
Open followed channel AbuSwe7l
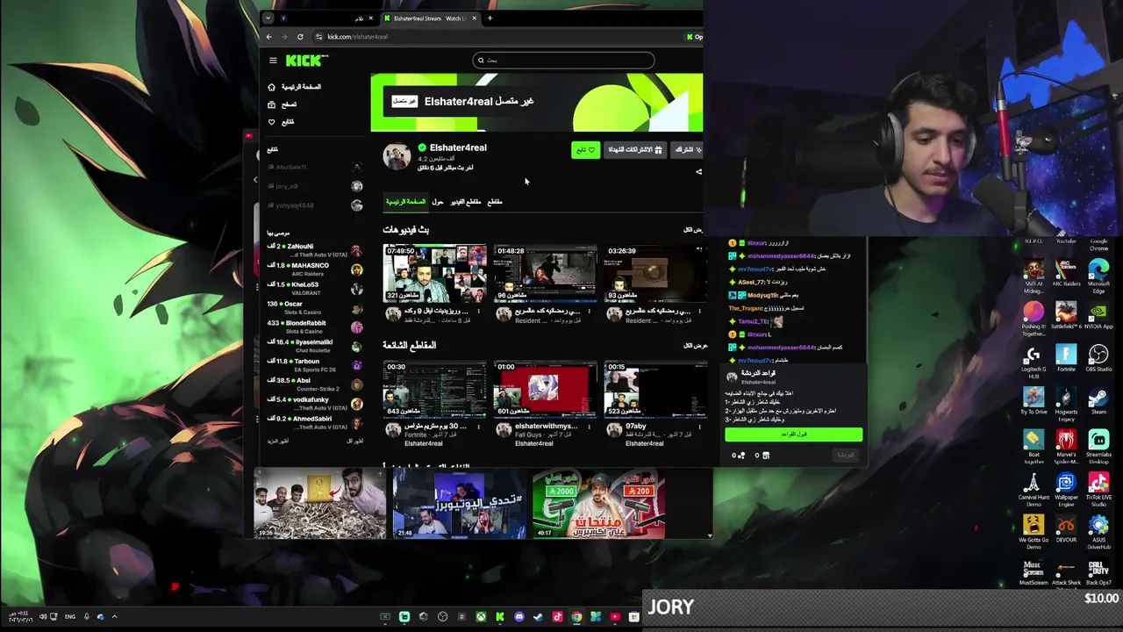(314, 167)
